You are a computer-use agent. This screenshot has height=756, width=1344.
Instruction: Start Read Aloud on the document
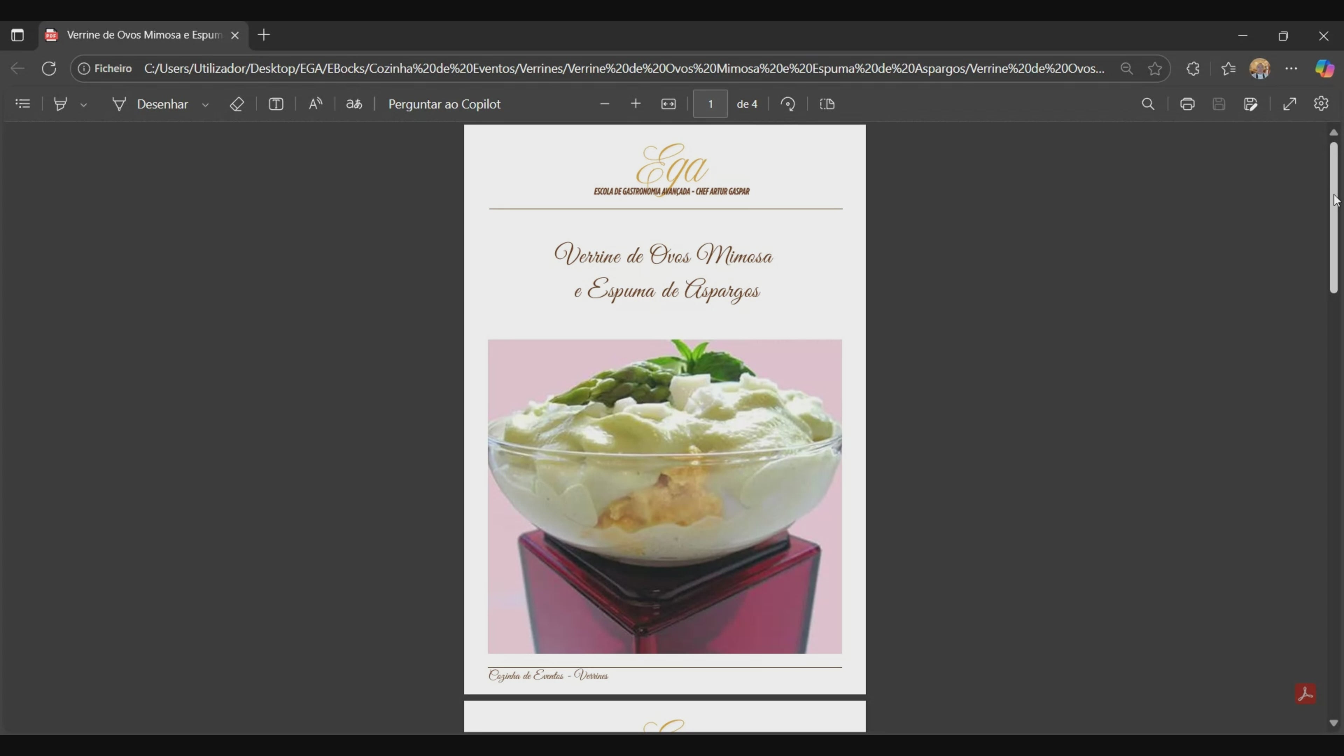pyautogui.click(x=315, y=103)
